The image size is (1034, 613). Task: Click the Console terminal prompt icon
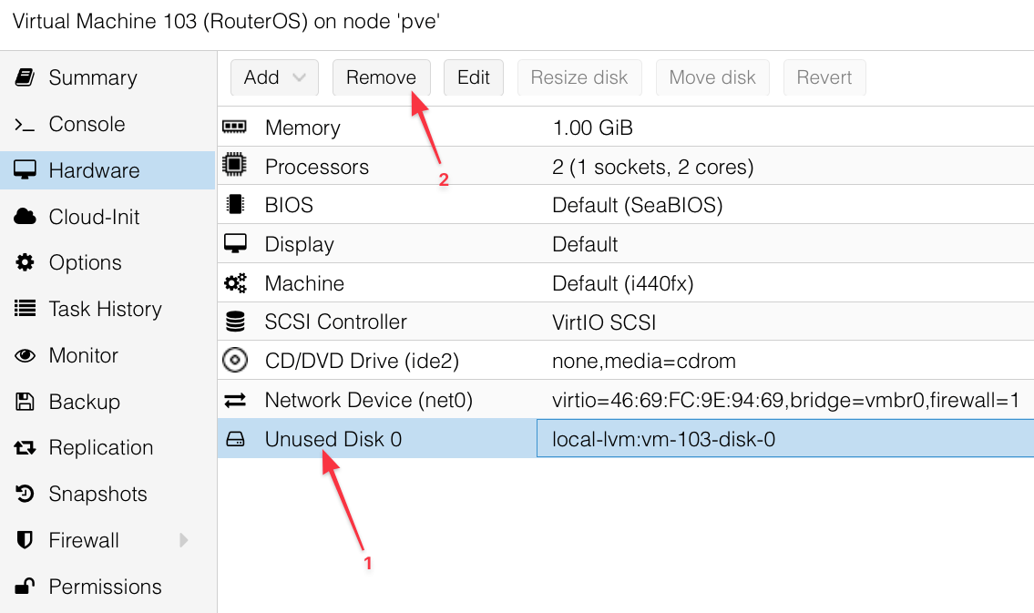[25, 125]
